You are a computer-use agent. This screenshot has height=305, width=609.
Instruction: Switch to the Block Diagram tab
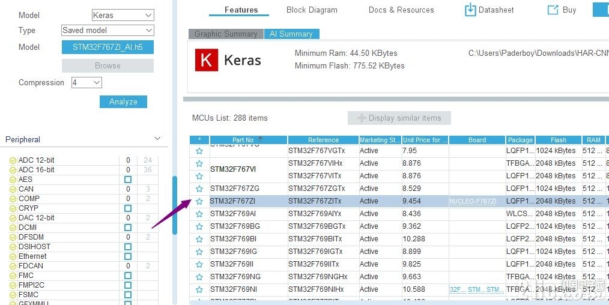click(x=312, y=10)
